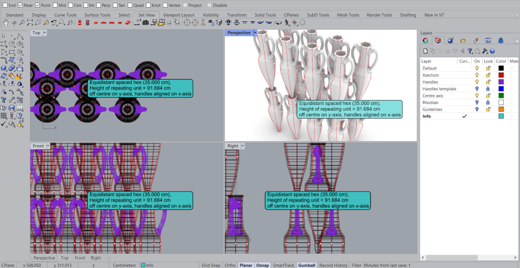Image resolution: width=520 pixels, height=268 pixels.
Task: Open the Mesh Tools tab
Action: [349, 15]
